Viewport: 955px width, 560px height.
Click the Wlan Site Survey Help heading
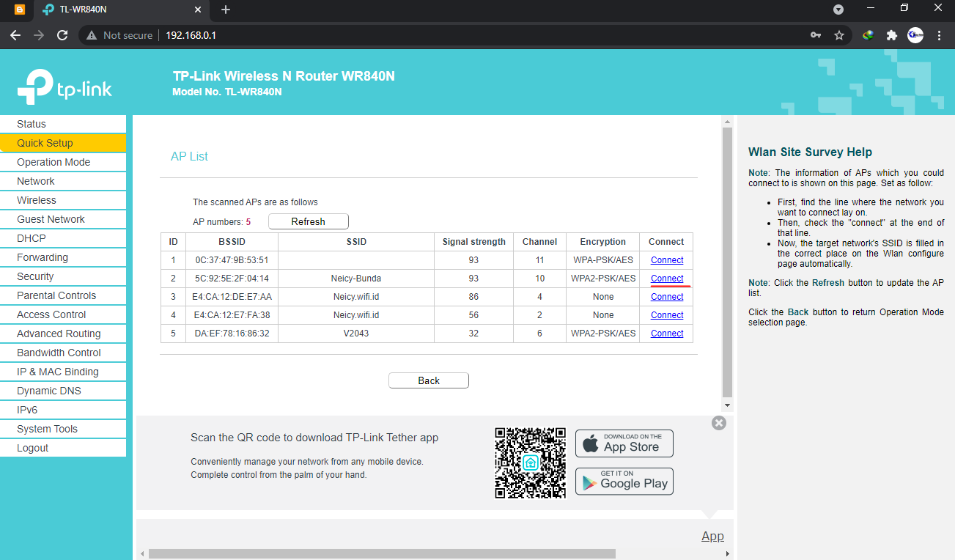(x=810, y=152)
